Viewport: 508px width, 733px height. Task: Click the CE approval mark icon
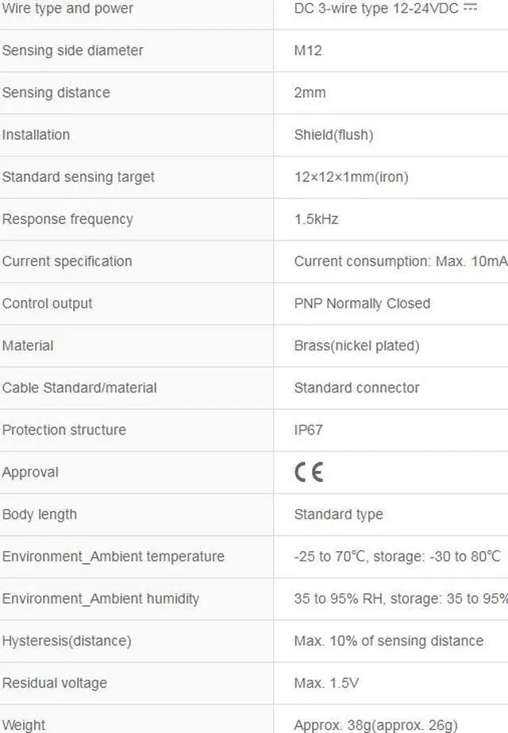[309, 473]
